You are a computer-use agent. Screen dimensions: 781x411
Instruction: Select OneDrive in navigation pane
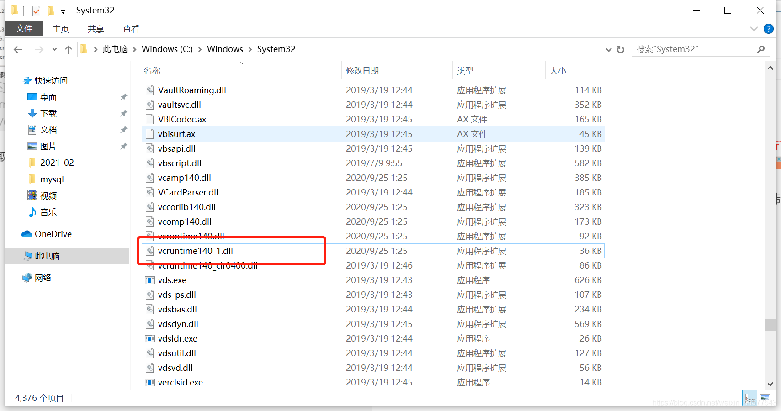point(53,234)
